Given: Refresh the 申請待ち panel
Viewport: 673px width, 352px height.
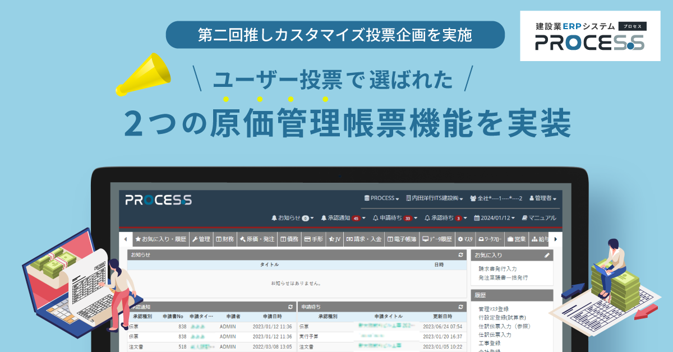Looking at the screenshot, I should 460,307.
